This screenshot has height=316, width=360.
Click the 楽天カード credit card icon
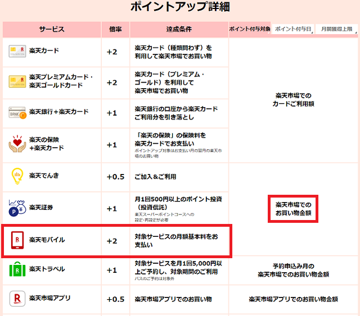(17, 51)
